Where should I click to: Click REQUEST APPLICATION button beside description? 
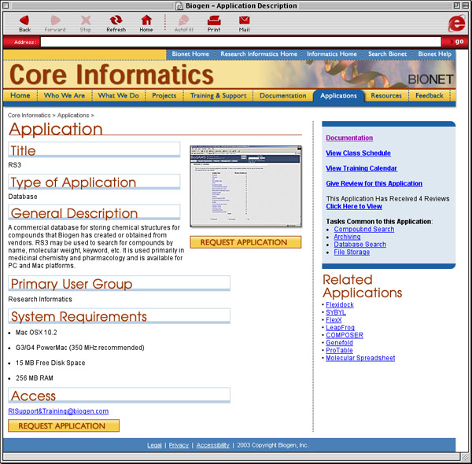(245, 242)
